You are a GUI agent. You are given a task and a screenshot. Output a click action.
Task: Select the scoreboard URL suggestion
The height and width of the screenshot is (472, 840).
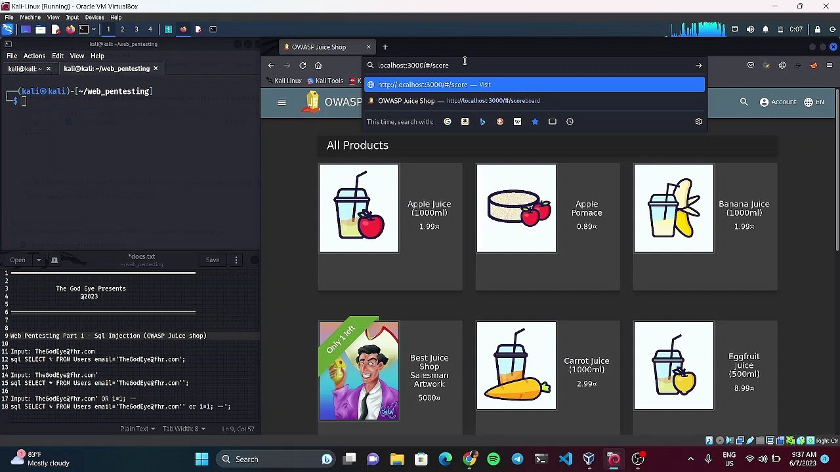[459, 101]
